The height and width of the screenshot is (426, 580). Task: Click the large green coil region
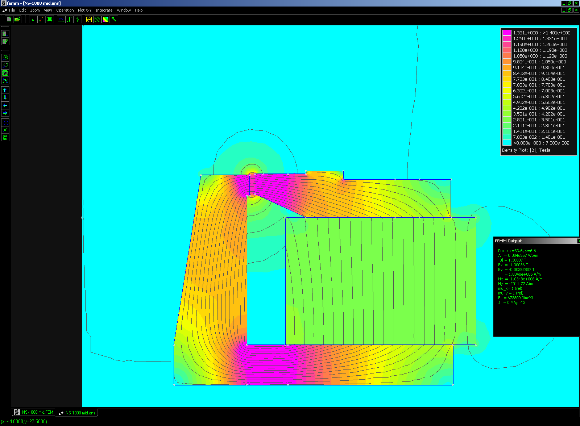coord(381,281)
